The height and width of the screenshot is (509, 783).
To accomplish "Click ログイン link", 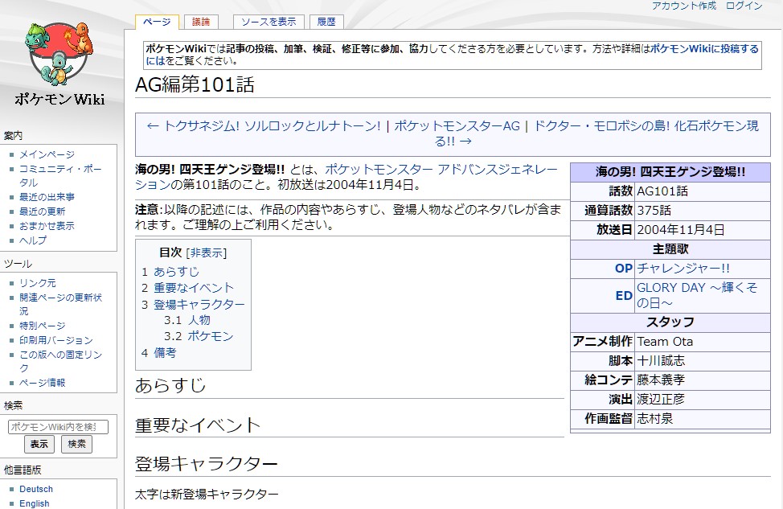I will 744,6.
